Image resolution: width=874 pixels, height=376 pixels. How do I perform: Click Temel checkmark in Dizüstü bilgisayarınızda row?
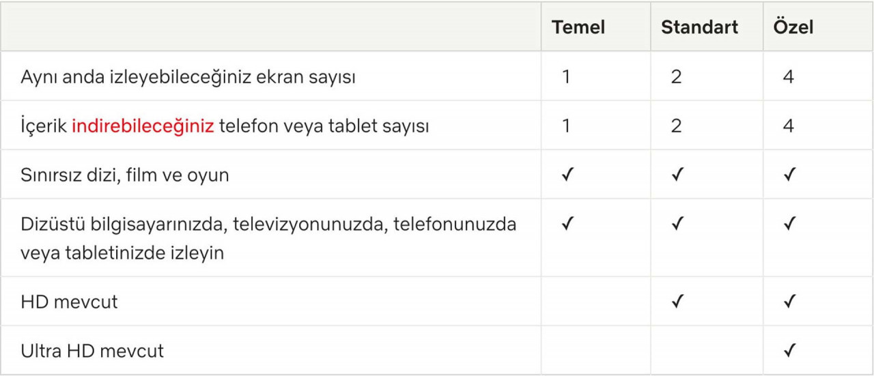[x=566, y=223]
